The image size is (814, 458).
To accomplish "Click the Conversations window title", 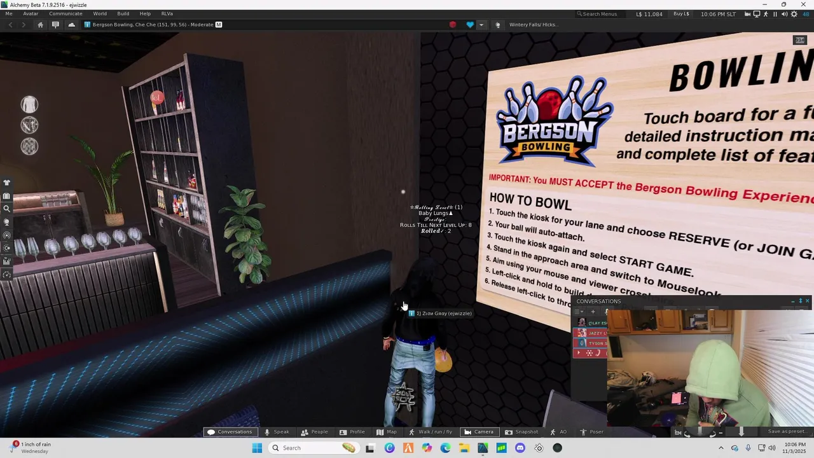I will [x=598, y=302].
